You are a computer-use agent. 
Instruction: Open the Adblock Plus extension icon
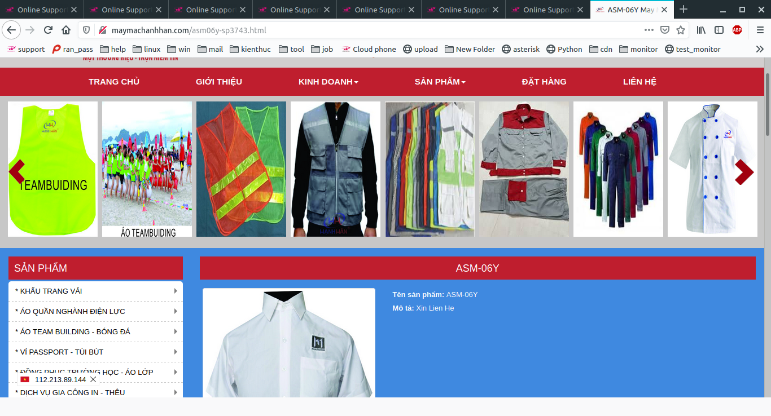(737, 30)
